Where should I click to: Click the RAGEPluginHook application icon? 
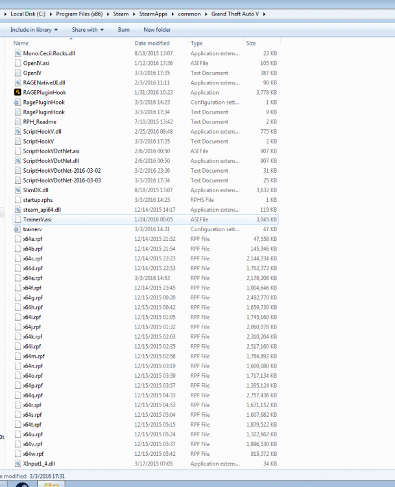(18, 93)
